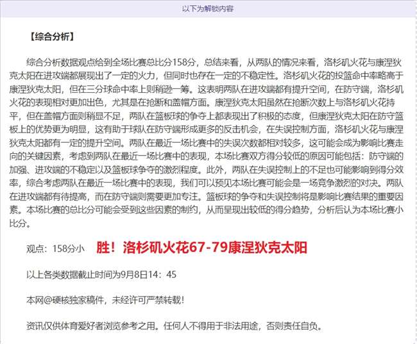Click the paragraph line starting 康涅狄克太阳，但在三分球
Viewport: 417px width, 344px height.
[x=207, y=90]
